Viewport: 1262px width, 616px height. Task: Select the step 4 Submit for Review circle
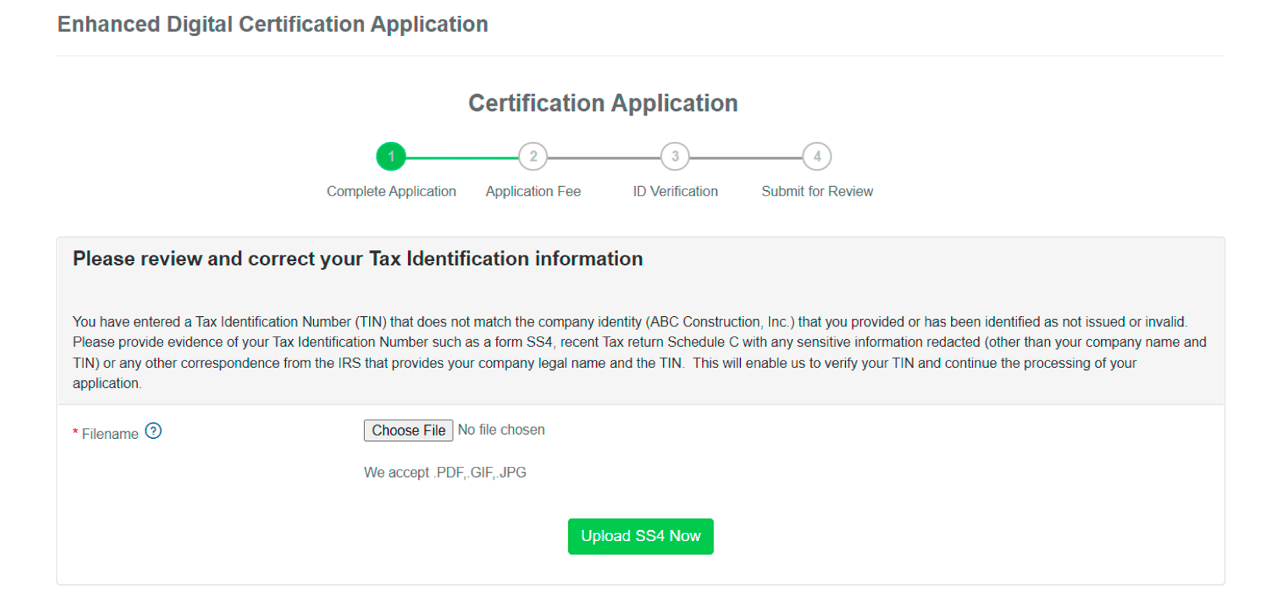click(x=817, y=156)
